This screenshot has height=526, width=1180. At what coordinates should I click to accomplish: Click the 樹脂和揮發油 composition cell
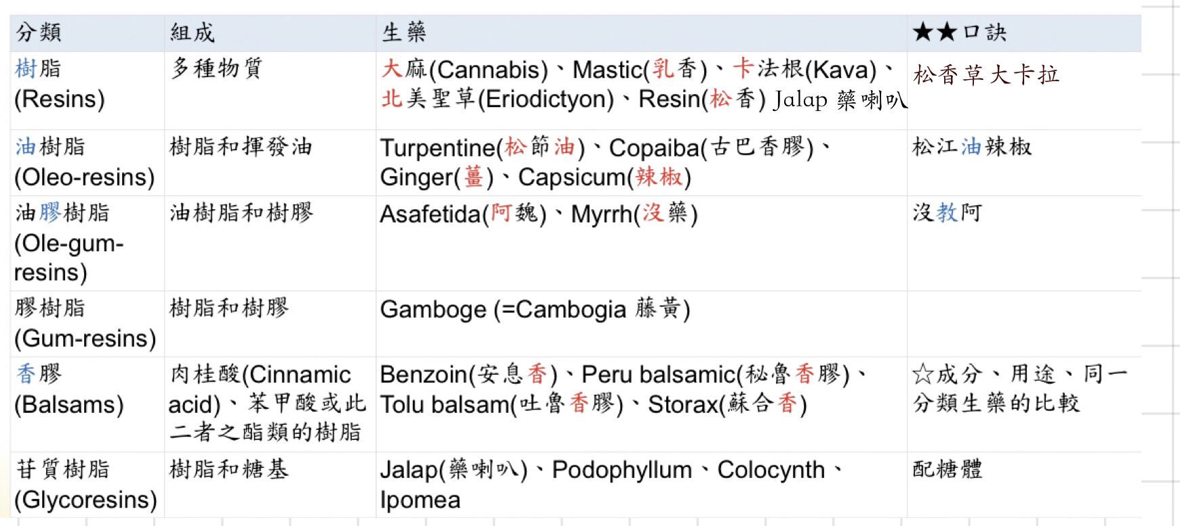point(241,147)
